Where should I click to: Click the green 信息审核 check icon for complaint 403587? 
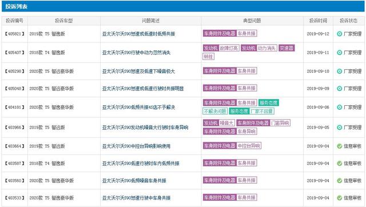[x=339, y=164]
